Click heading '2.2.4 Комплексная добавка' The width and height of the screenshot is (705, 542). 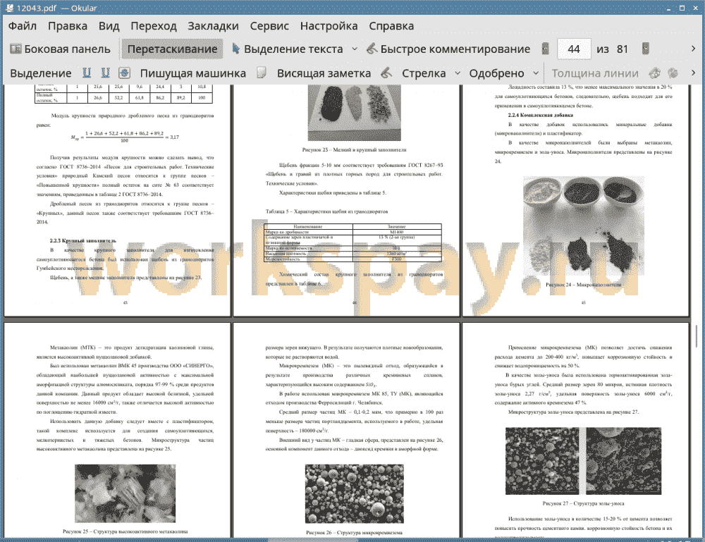click(541, 115)
